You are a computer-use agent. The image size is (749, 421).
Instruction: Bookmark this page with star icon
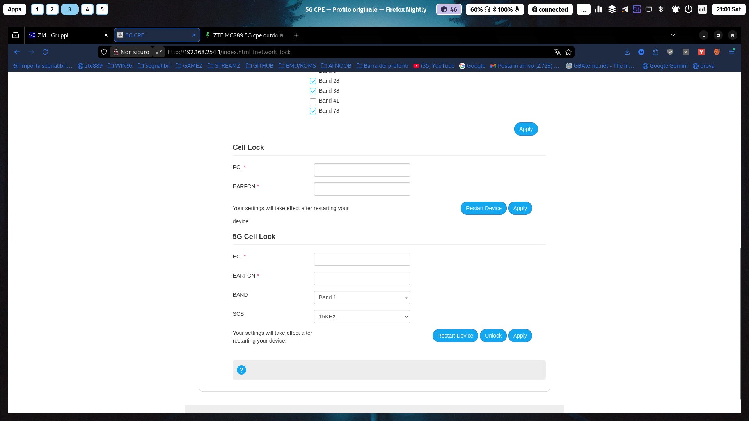[x=568, y=52]
